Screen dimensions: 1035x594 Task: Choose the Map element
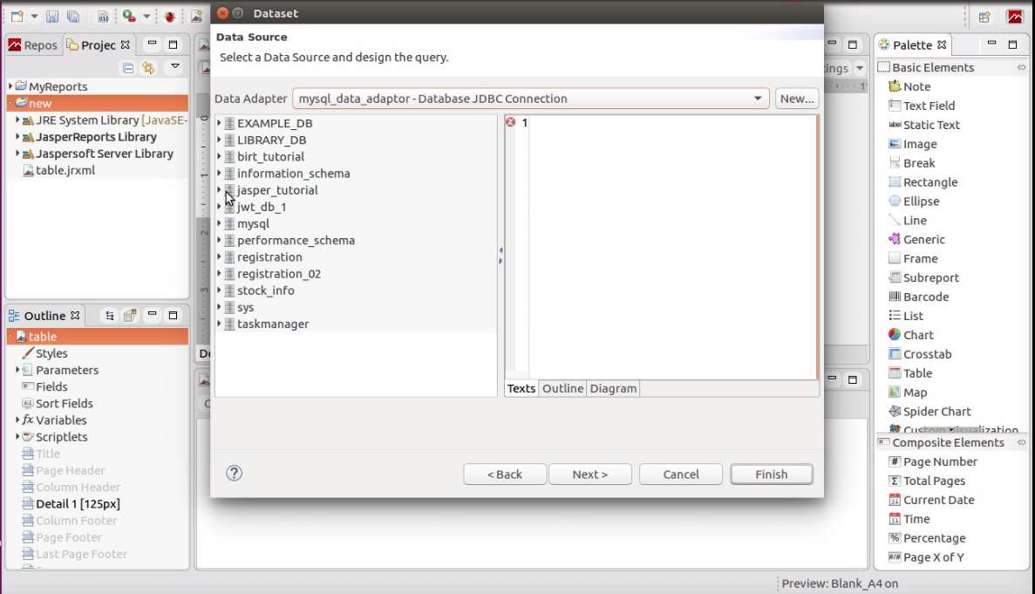pos(908,393)
